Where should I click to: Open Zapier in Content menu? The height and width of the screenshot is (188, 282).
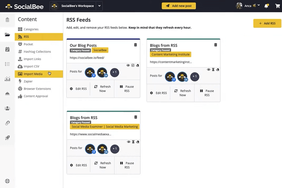point(39,81)
